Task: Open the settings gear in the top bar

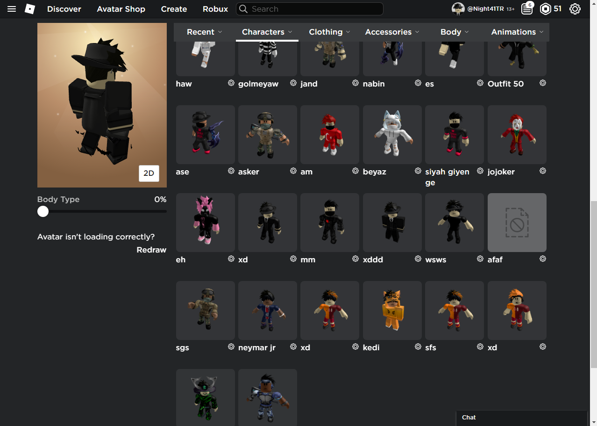Action: coord(575,9)
